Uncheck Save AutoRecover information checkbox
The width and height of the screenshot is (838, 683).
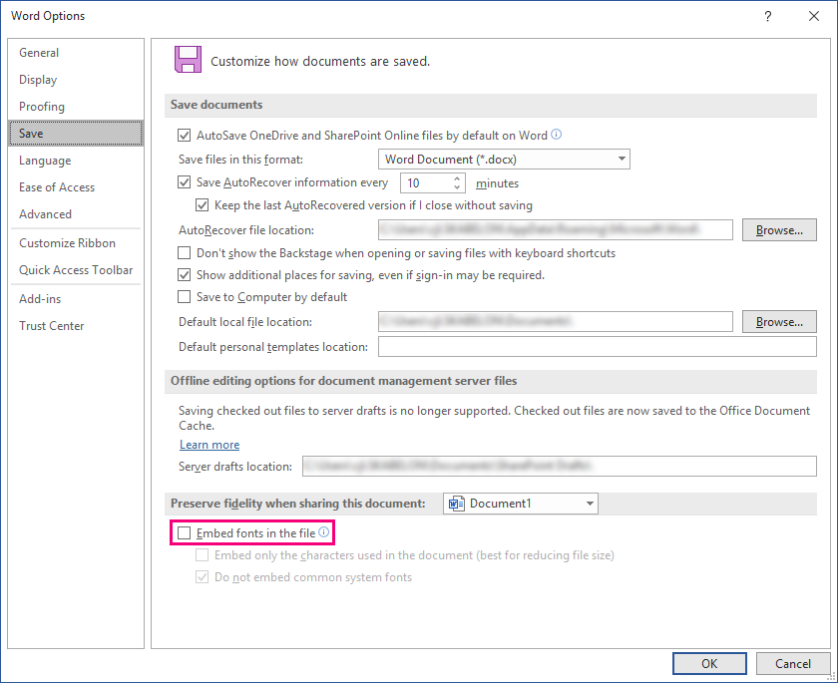(x=184, y=182)
